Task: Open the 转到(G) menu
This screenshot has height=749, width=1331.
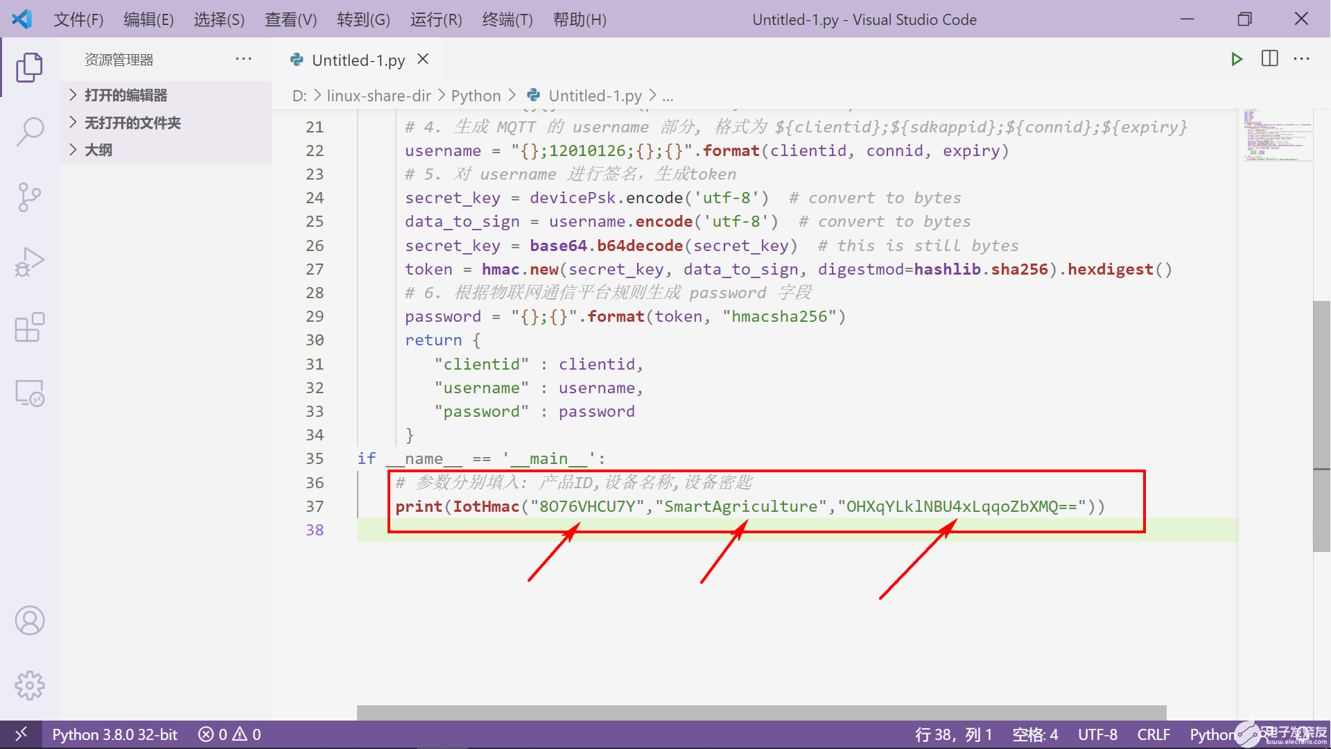Action: click(363, 19)
